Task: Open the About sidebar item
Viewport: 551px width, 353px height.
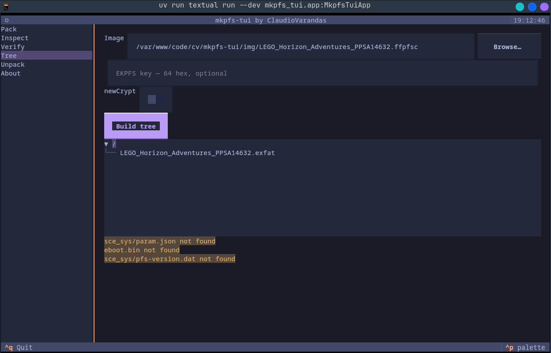Action: 46,73
